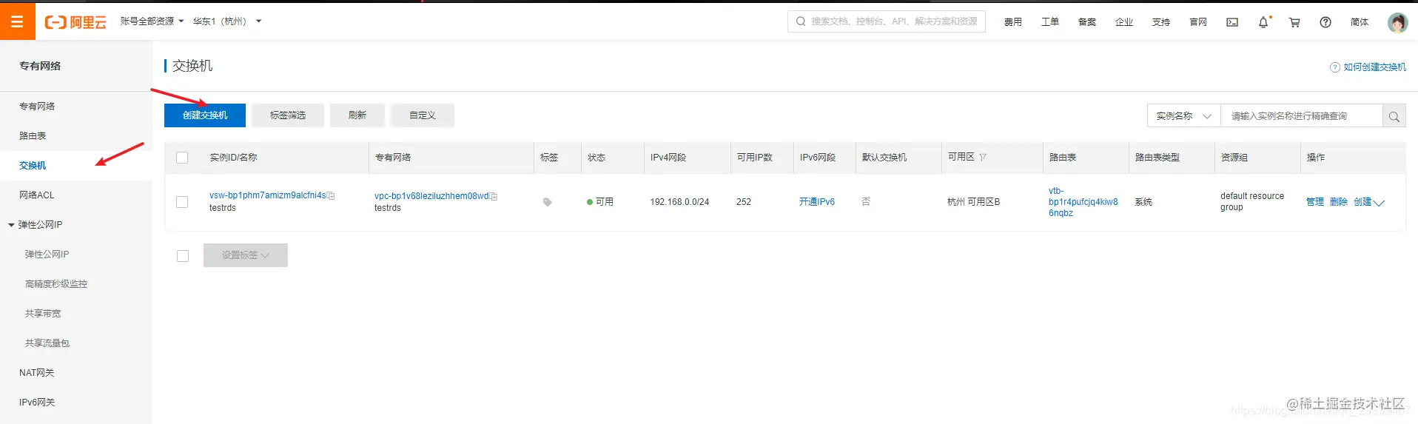
Task: Open the 弹性公网IP sub-item
Action: click(x=47, y=255)
